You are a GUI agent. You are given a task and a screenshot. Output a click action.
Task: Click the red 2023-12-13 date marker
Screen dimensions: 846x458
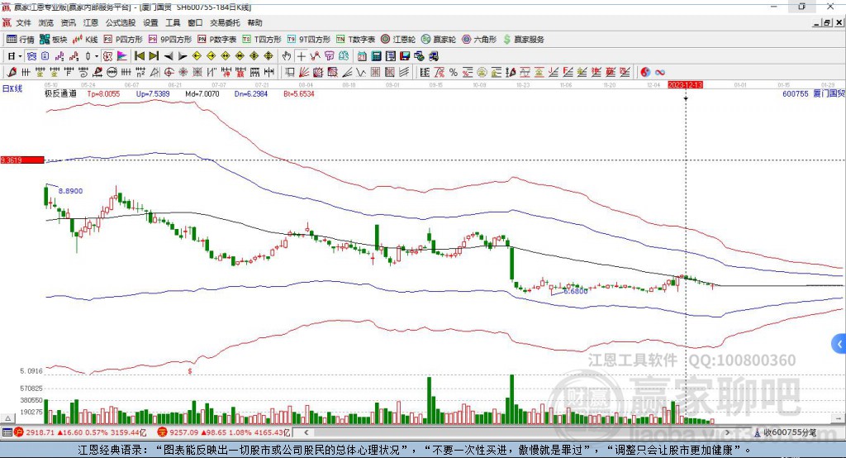[x=685, y=85]
